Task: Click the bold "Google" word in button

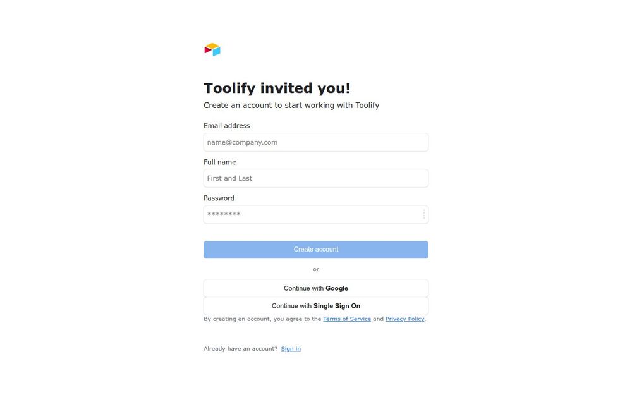Action: [337, 288]
